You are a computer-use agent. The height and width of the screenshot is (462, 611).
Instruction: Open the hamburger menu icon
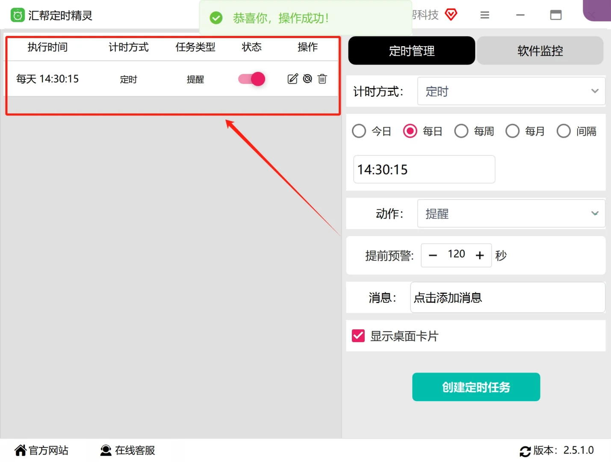[484, 15]
